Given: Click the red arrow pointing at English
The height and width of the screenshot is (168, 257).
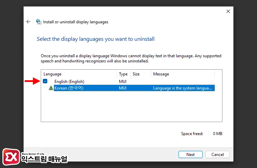Looking at the screenshot, I should pyautogui.click(x=32, y=82).
